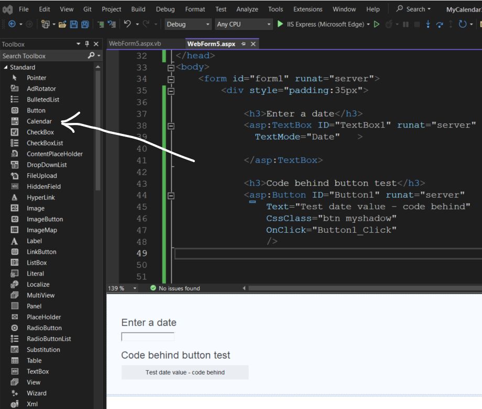Click Test date value - code behind button
Screen dimensions: 482x409
185,372
